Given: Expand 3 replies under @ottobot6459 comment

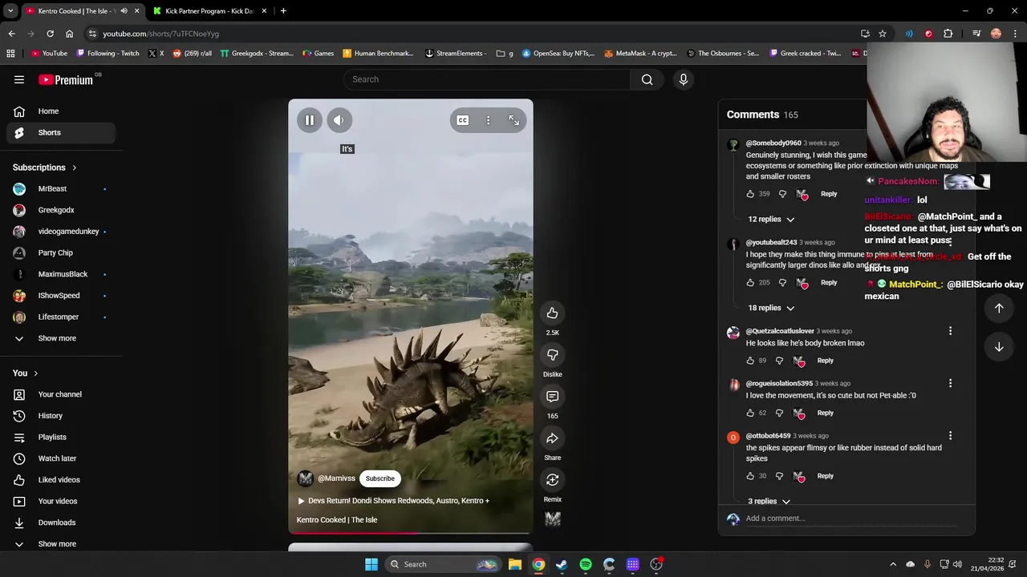Looking at the screenshot, I should (769, 501).
